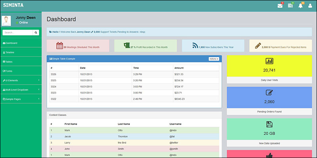Click the thumbs-up icon on pink card
Image resolution: width=317 pixels, height=158 pixels.
point(269,155)
